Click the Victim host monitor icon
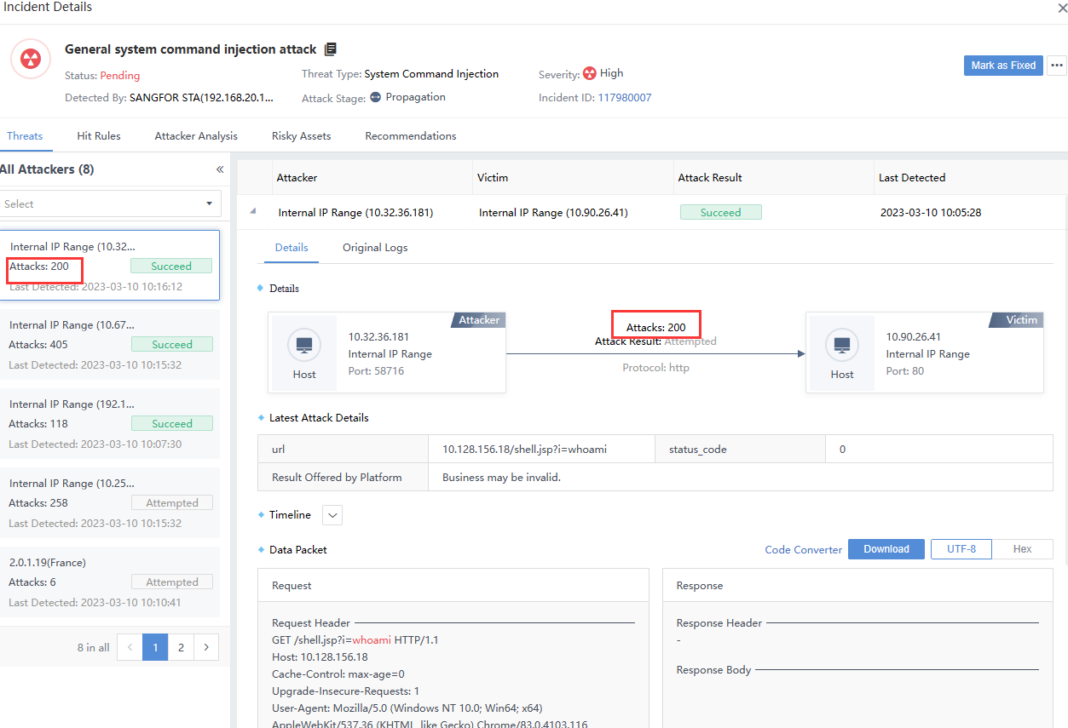This screenshot has height=728, width=1068. point(842,345)
